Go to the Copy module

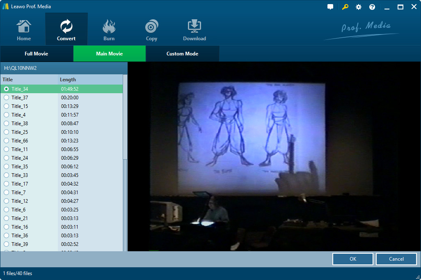point(151,30)
